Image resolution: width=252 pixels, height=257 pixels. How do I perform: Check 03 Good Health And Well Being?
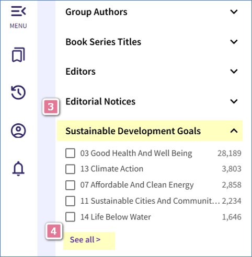[x=71, y=153]
